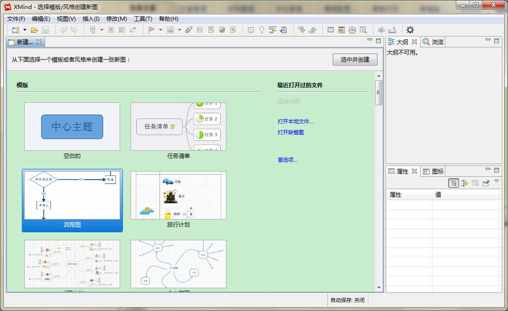Open the 修改(M) menu
The image size is (508, 311).
click(x=117, y=19)
